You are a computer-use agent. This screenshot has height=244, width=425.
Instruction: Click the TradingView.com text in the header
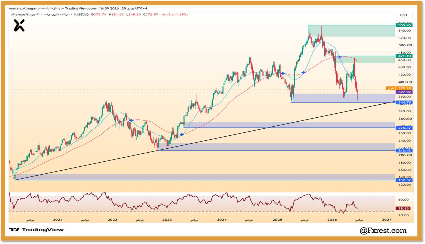pyautogui.click(x=80, y=8)
